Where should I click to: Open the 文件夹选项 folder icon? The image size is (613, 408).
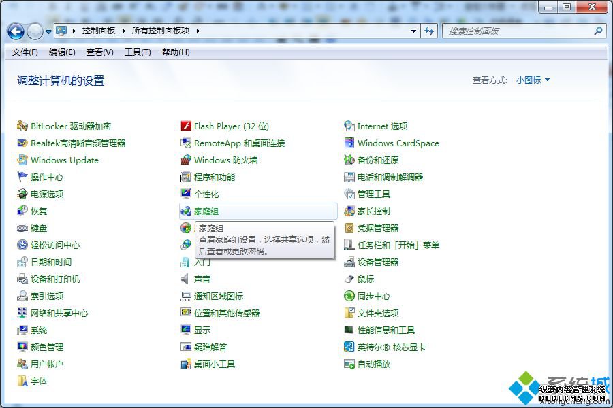349,313
